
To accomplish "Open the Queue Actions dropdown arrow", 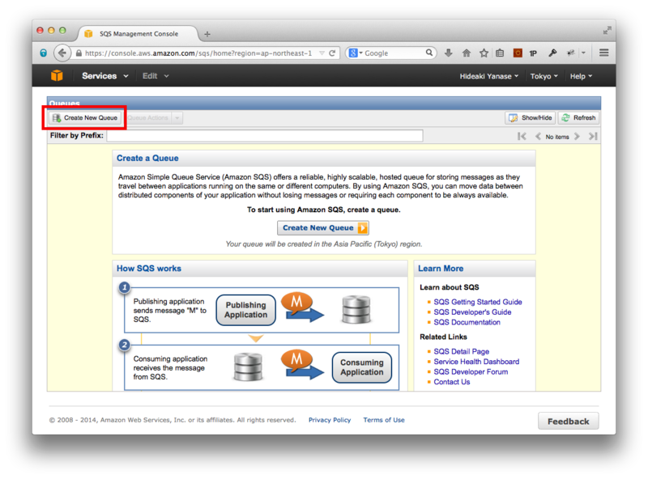I will [177, 118].
